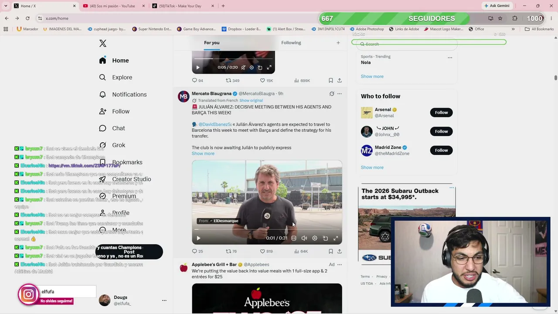Reply to the post with 94 comments
Image resolution: width=558 pixels, height=314 pixels.
(194, 80)
